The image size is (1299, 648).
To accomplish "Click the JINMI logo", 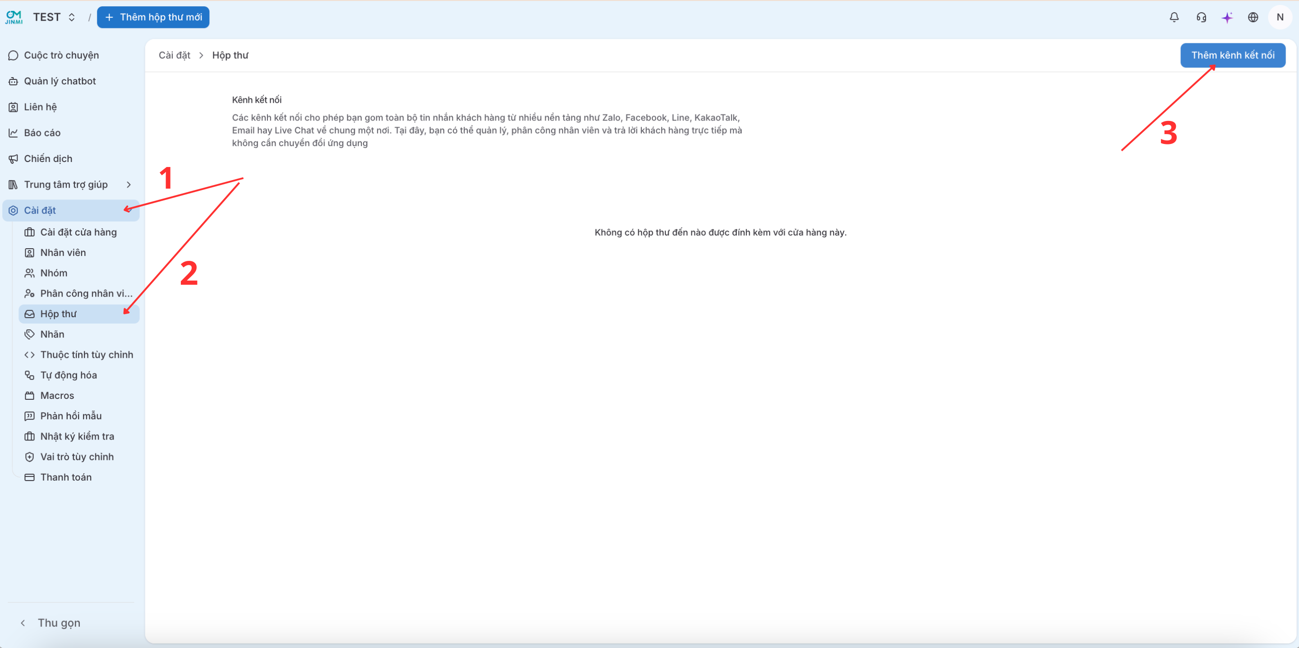I will [14, 17].
